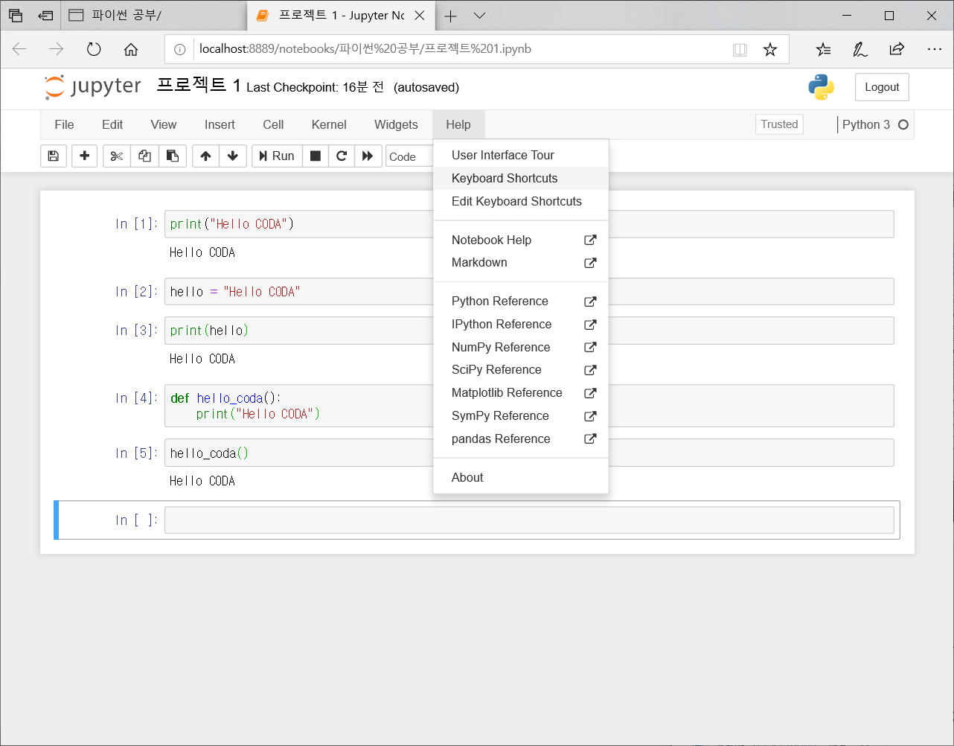Open the favorites hub icon

coord(823,50)
